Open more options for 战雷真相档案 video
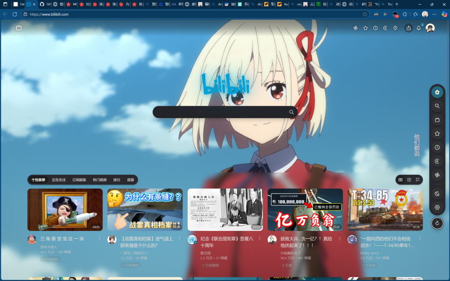The height and width of the screenshot is (281, 450). (x=180, y=238)
